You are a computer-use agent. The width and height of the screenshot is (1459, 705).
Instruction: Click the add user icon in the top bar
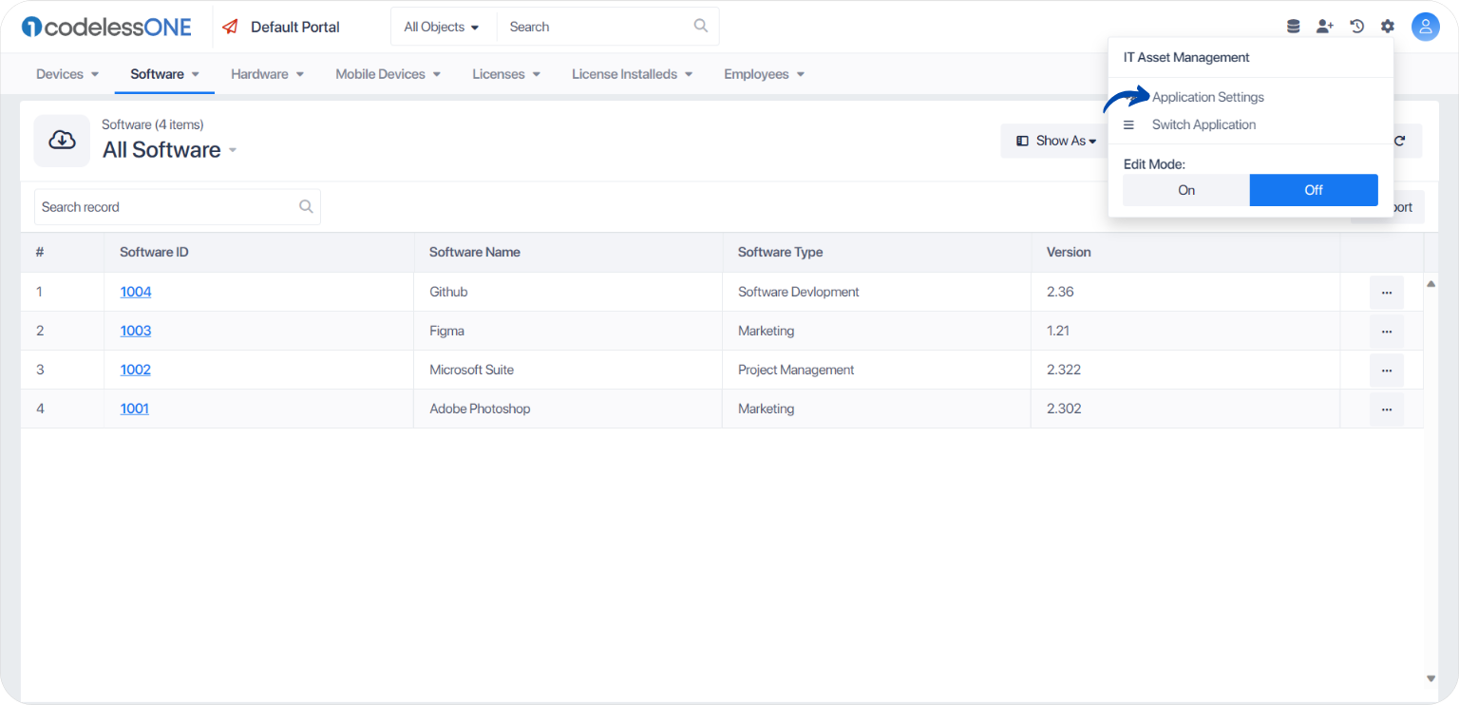point(1325,27)
